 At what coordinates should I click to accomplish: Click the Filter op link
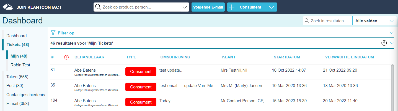click(x=66, y=33)
